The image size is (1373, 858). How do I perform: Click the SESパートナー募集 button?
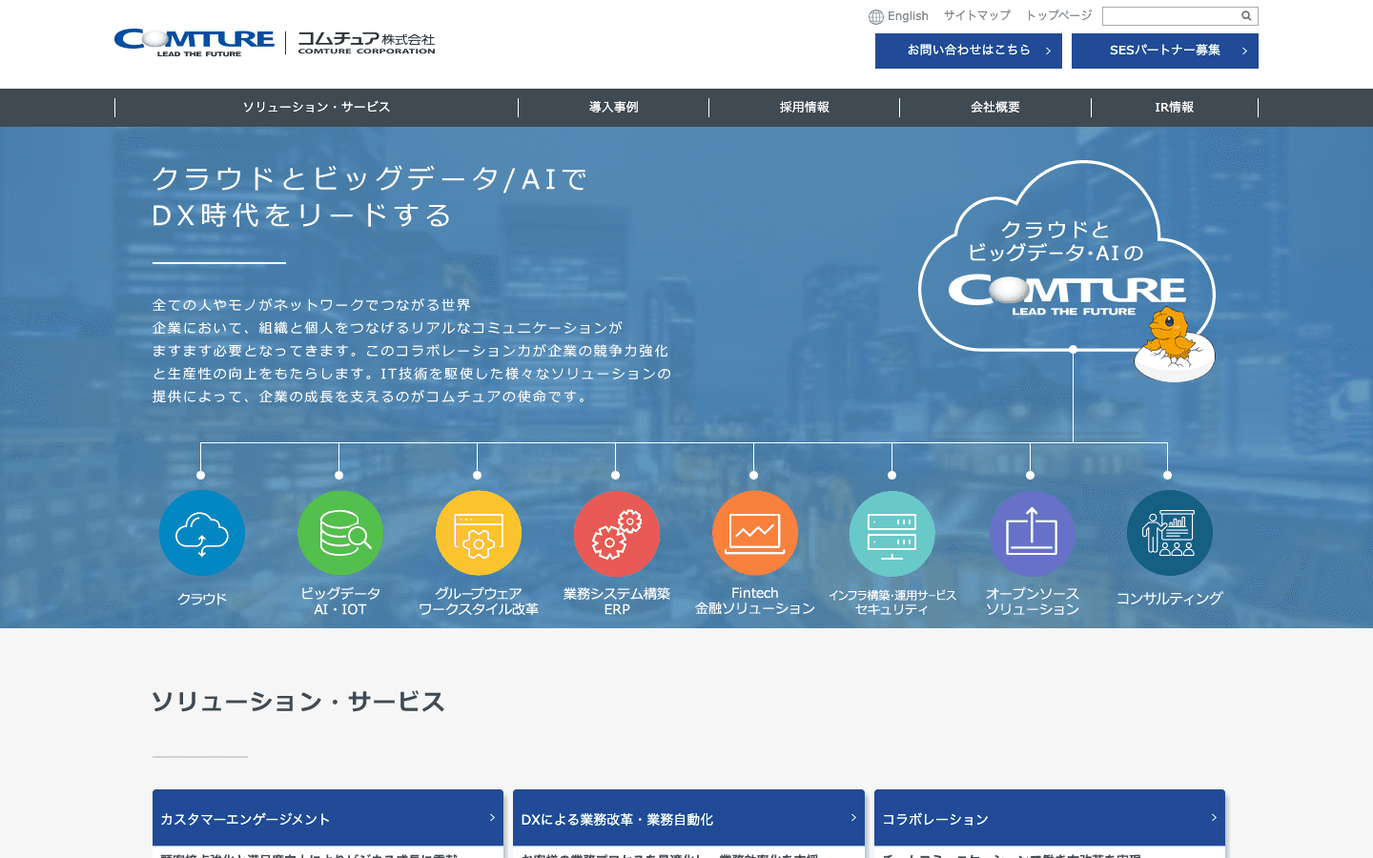point(1165,51)
